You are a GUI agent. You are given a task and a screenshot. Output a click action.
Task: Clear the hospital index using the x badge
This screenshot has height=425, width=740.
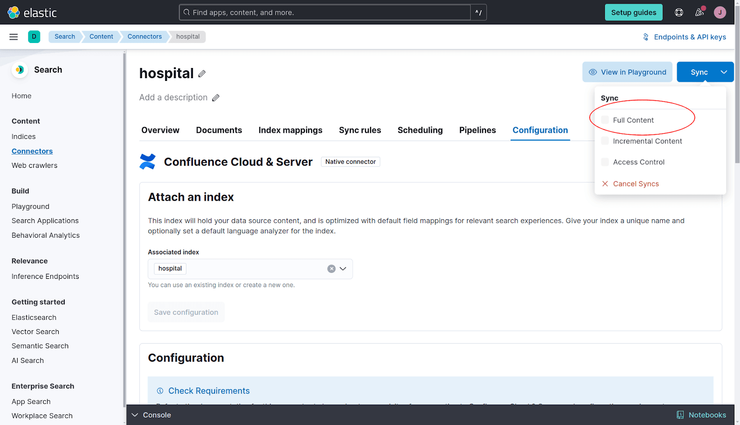[x=331, y=268]
